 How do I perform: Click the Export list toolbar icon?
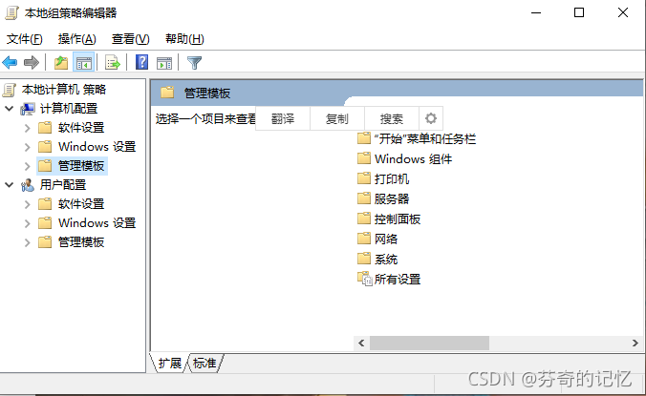click(x=113, y=63)
